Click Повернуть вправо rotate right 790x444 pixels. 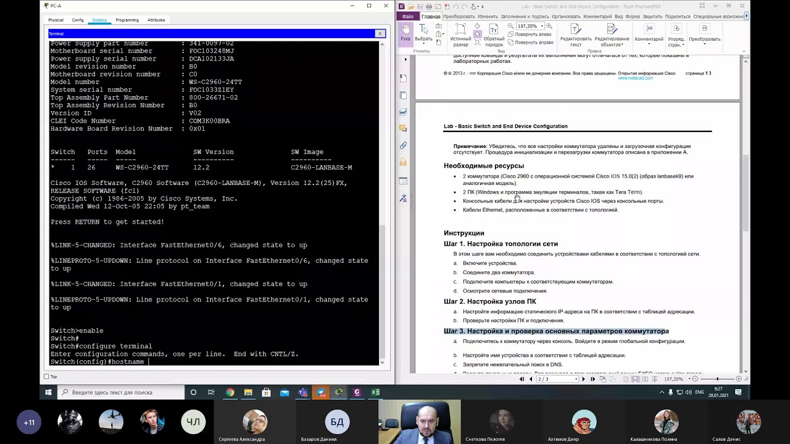pos(530,43)
